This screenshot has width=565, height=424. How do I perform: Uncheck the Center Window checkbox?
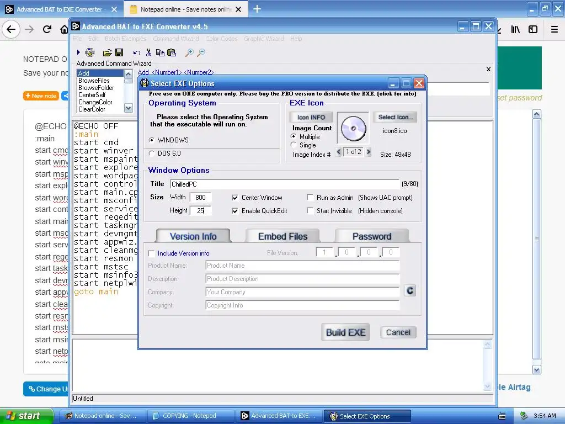pyautogui.click(x=235, y=198)
